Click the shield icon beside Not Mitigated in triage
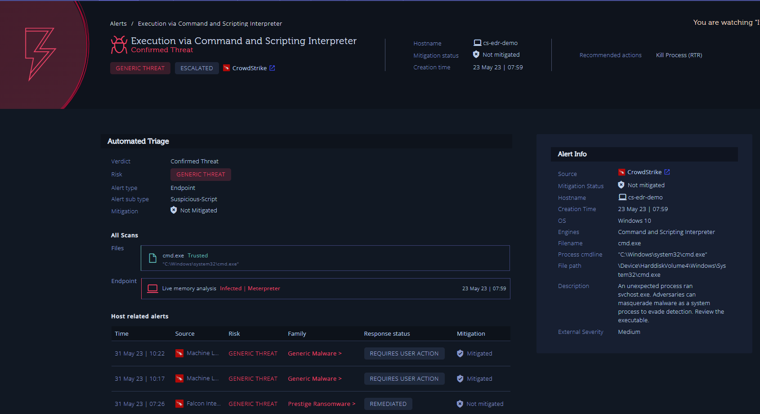The height and width of the screenshot is (414, 760). (174, 210)
